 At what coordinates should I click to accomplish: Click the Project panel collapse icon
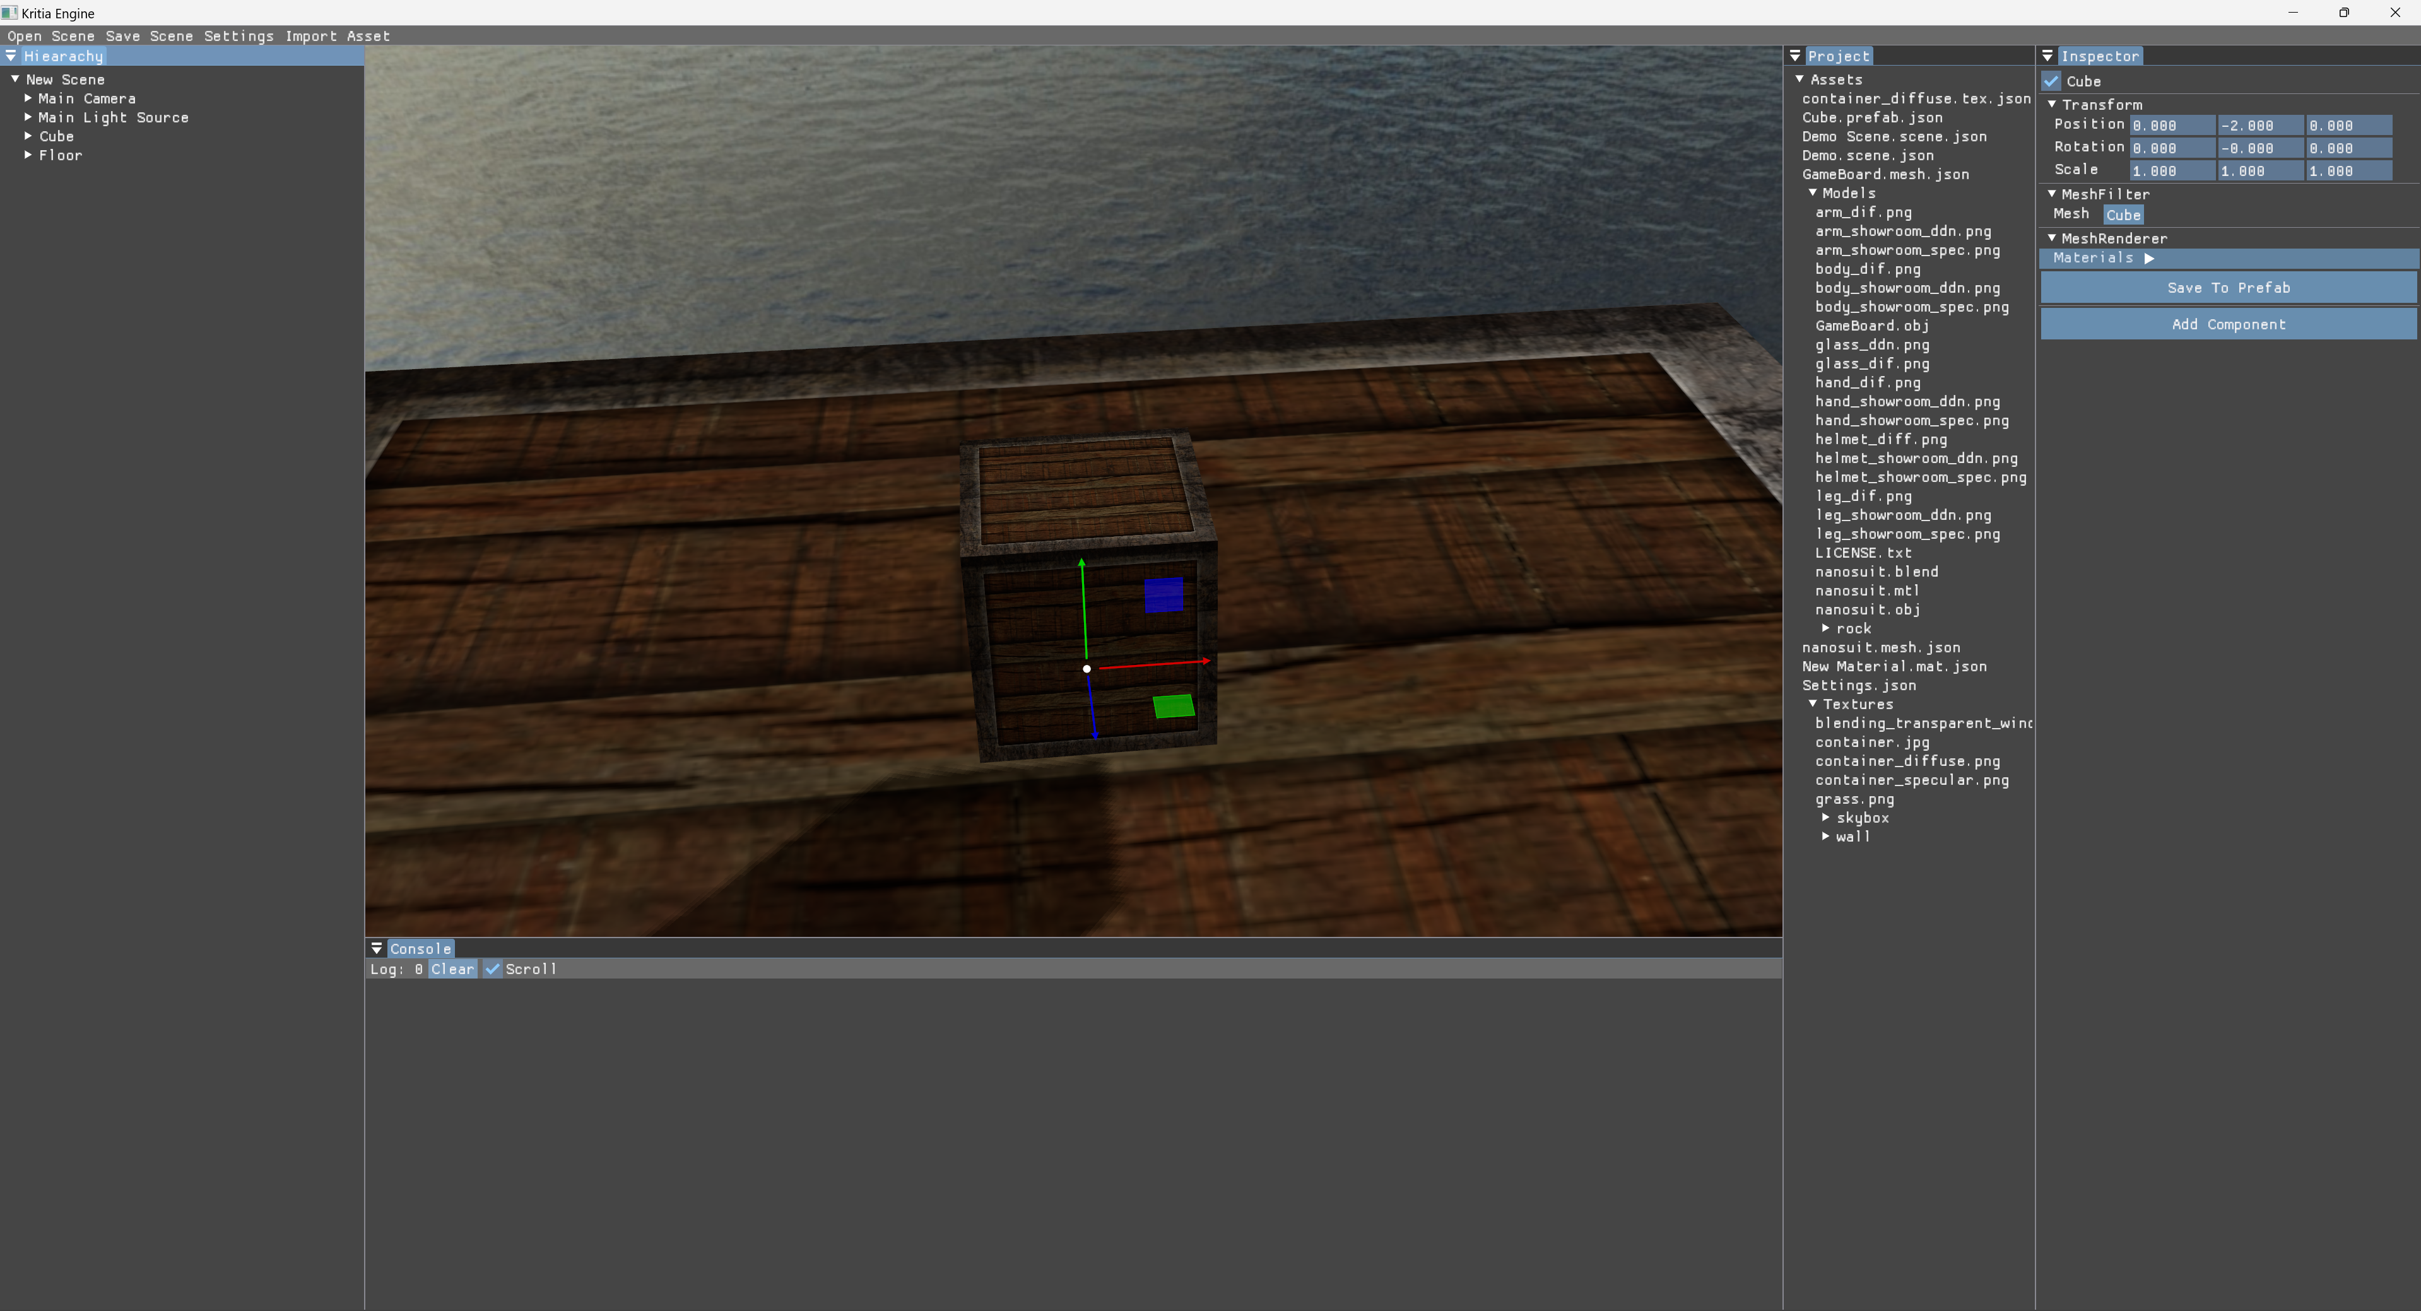coord(1794,56)
